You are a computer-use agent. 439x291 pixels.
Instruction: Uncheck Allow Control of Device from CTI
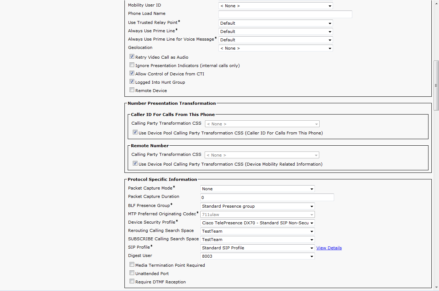point(132,74)
